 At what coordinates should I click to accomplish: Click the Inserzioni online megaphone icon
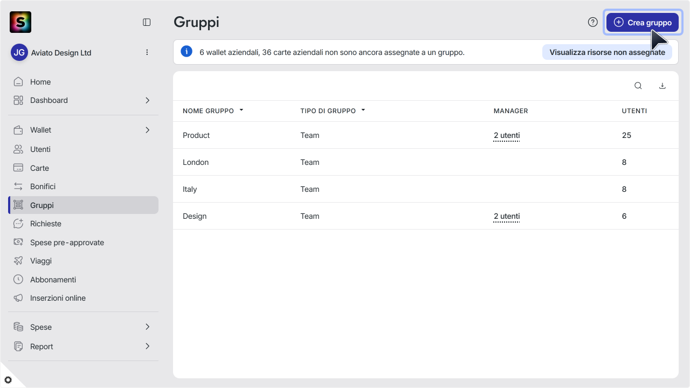18,298
